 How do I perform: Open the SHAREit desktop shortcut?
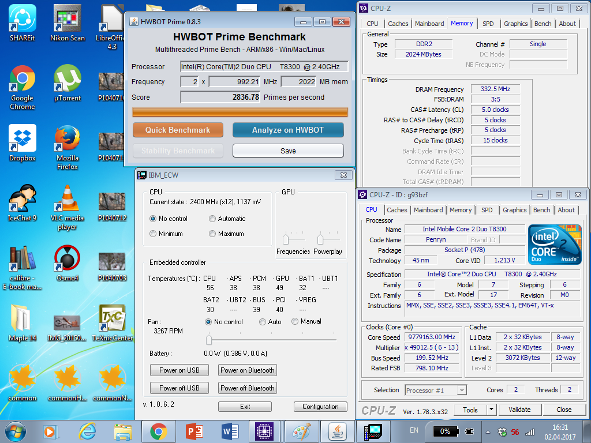pos(23,22)
